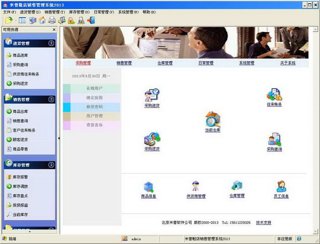Click the computer monitor toolbar icon
Screen dimensions: 320x244
(32, 21)
